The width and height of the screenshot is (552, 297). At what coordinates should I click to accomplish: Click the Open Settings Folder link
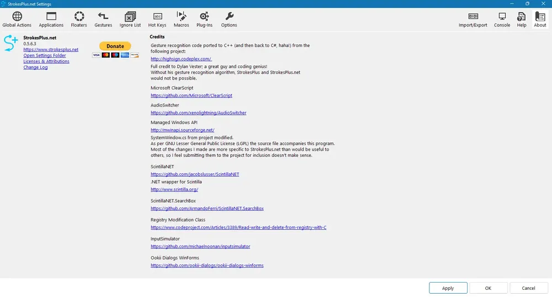coord(44,56)
